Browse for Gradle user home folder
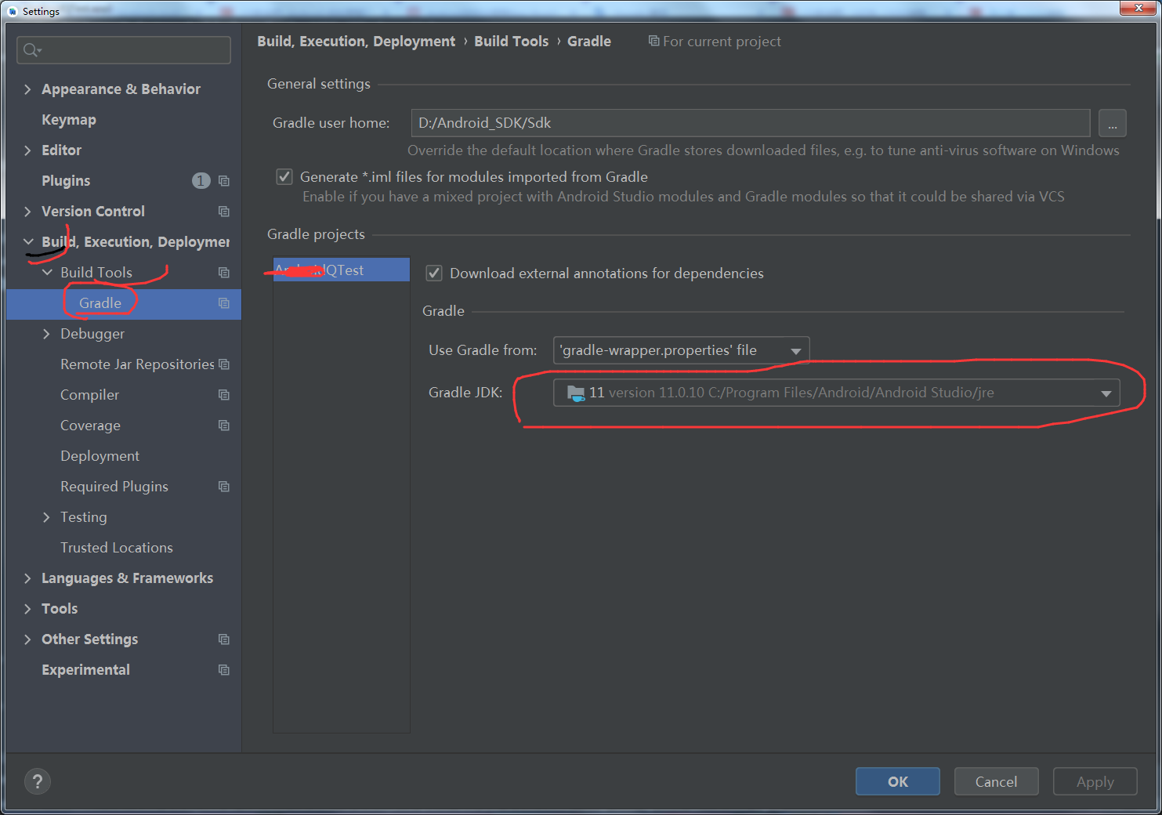 tap(1113, 123)
